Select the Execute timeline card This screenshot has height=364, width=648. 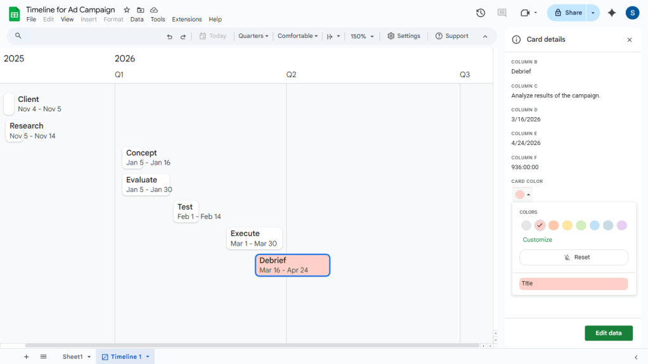[255, 239]
